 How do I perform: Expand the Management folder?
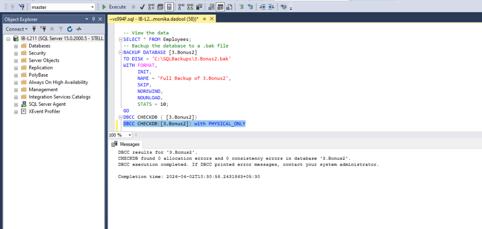coord(16,90)
